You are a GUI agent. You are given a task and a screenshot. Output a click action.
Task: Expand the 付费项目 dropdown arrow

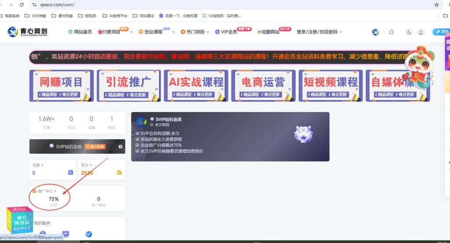click(131, 32)
